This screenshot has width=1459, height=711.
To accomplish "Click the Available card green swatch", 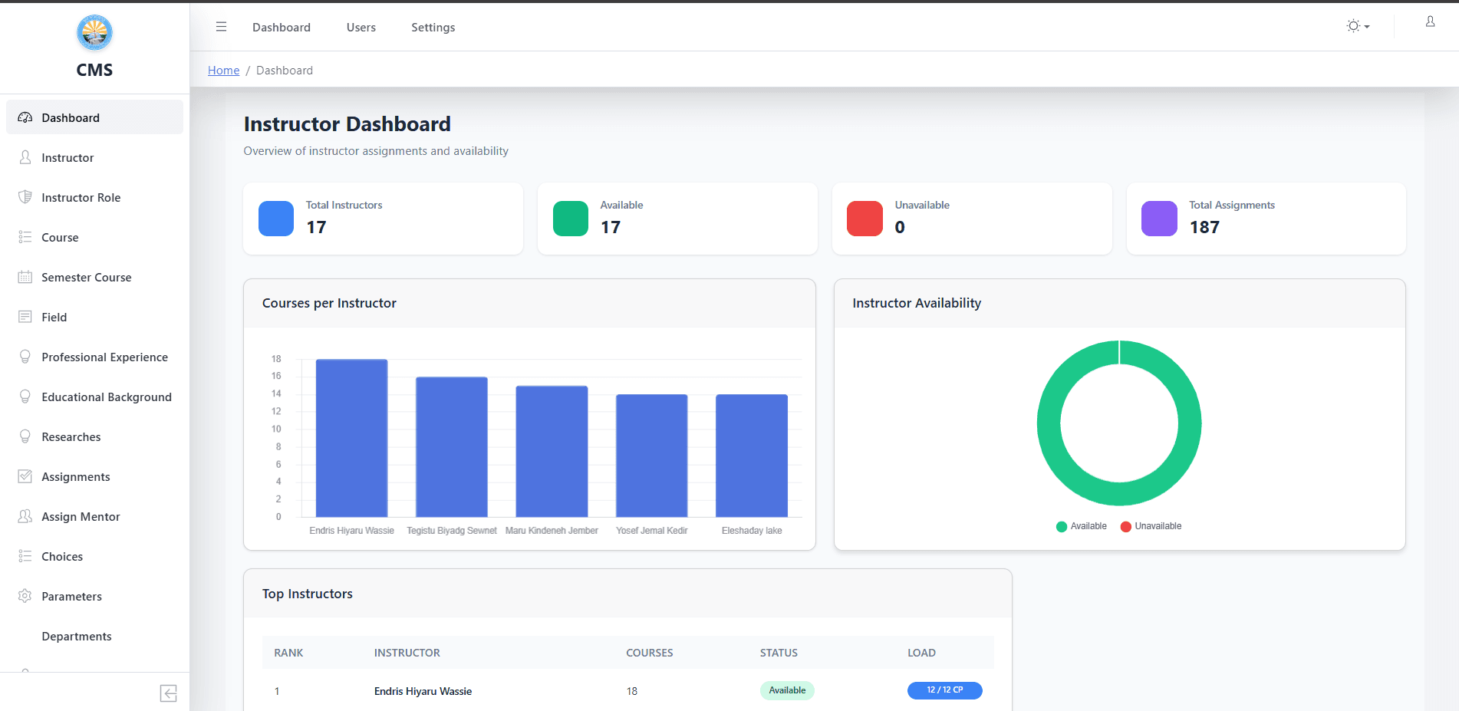I will pos(571,219).
